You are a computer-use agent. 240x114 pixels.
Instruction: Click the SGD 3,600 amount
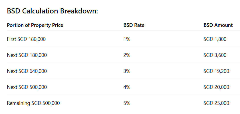coord(215,55)
